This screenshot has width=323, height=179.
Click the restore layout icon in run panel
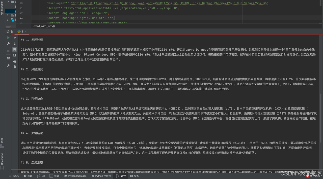[8, 58]
